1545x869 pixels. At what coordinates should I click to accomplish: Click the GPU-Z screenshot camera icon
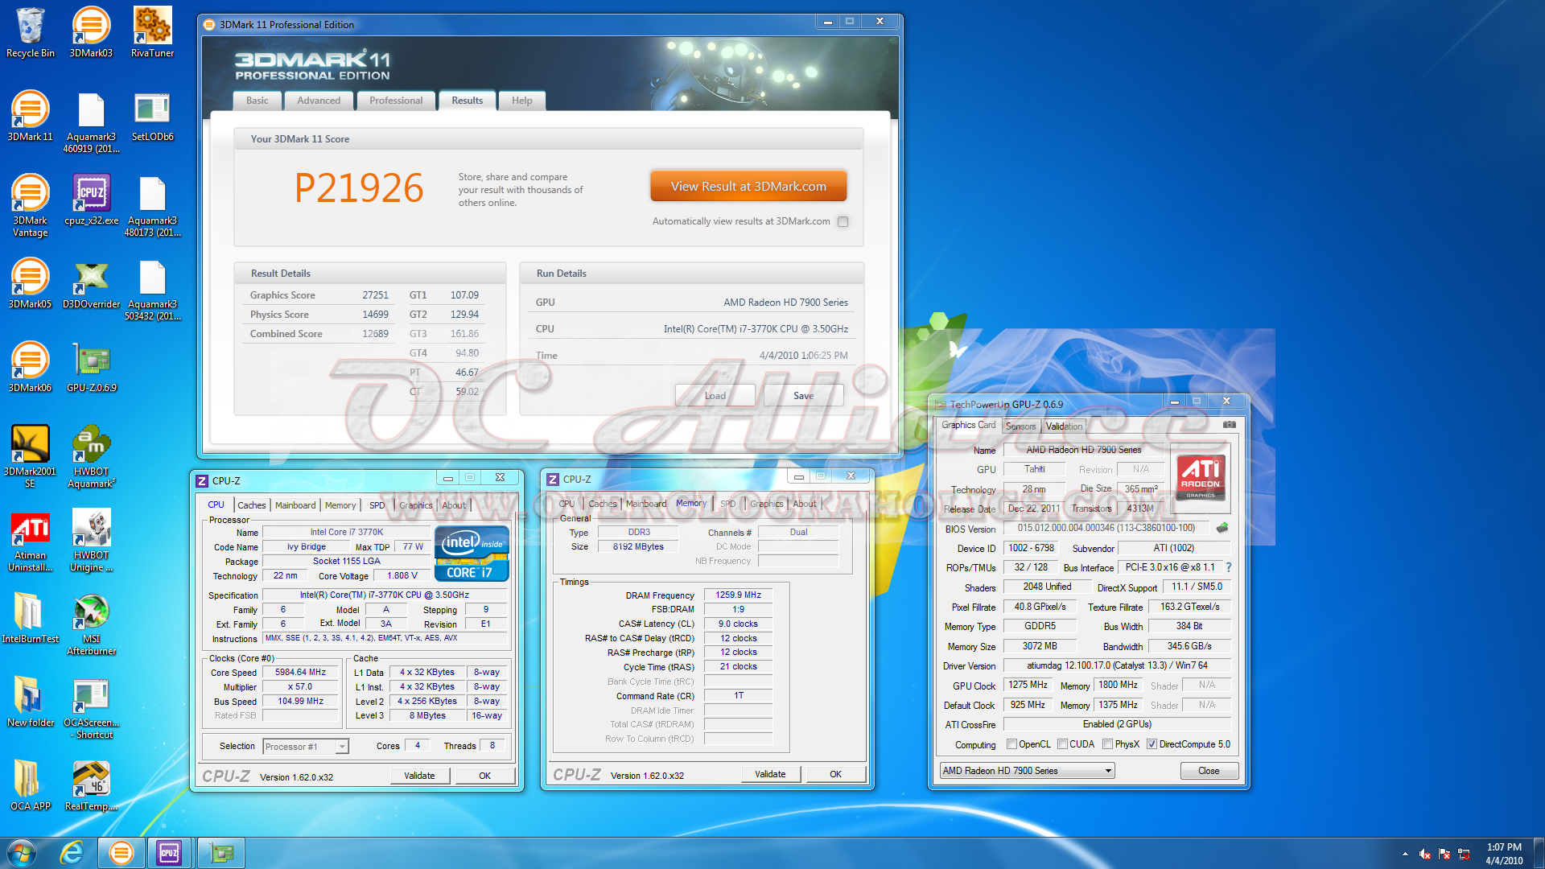[x=1229, y=424]
